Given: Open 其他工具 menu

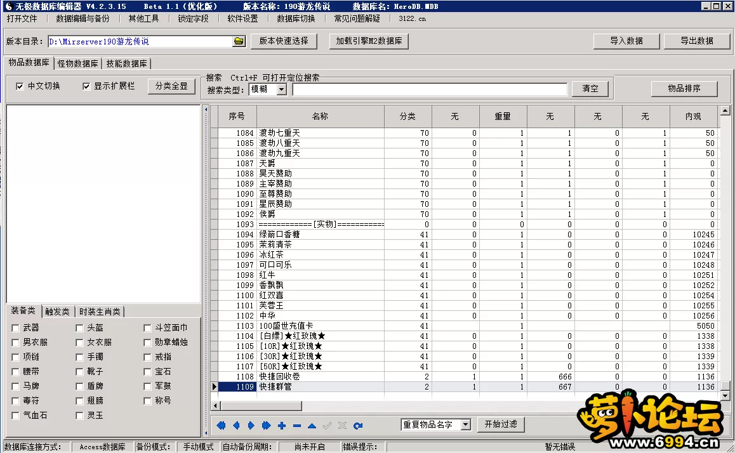Looking at the screenshot, I should 143,19.
